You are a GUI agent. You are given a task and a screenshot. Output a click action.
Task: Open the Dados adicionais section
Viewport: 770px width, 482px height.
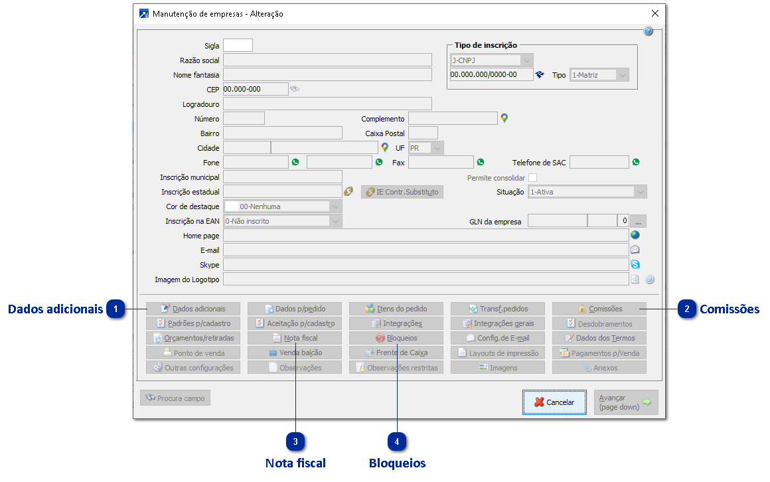[x=193, y=309]
